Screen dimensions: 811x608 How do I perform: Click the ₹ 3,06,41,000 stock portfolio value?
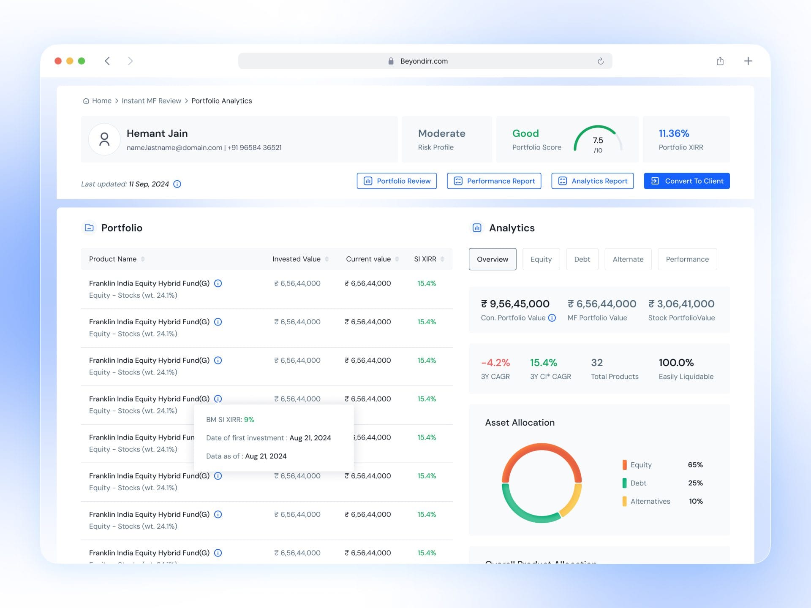click(681, 304)
